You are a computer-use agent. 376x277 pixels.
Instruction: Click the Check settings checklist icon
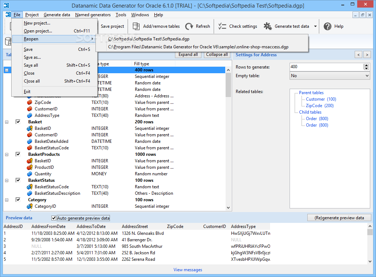pos(222,26)
